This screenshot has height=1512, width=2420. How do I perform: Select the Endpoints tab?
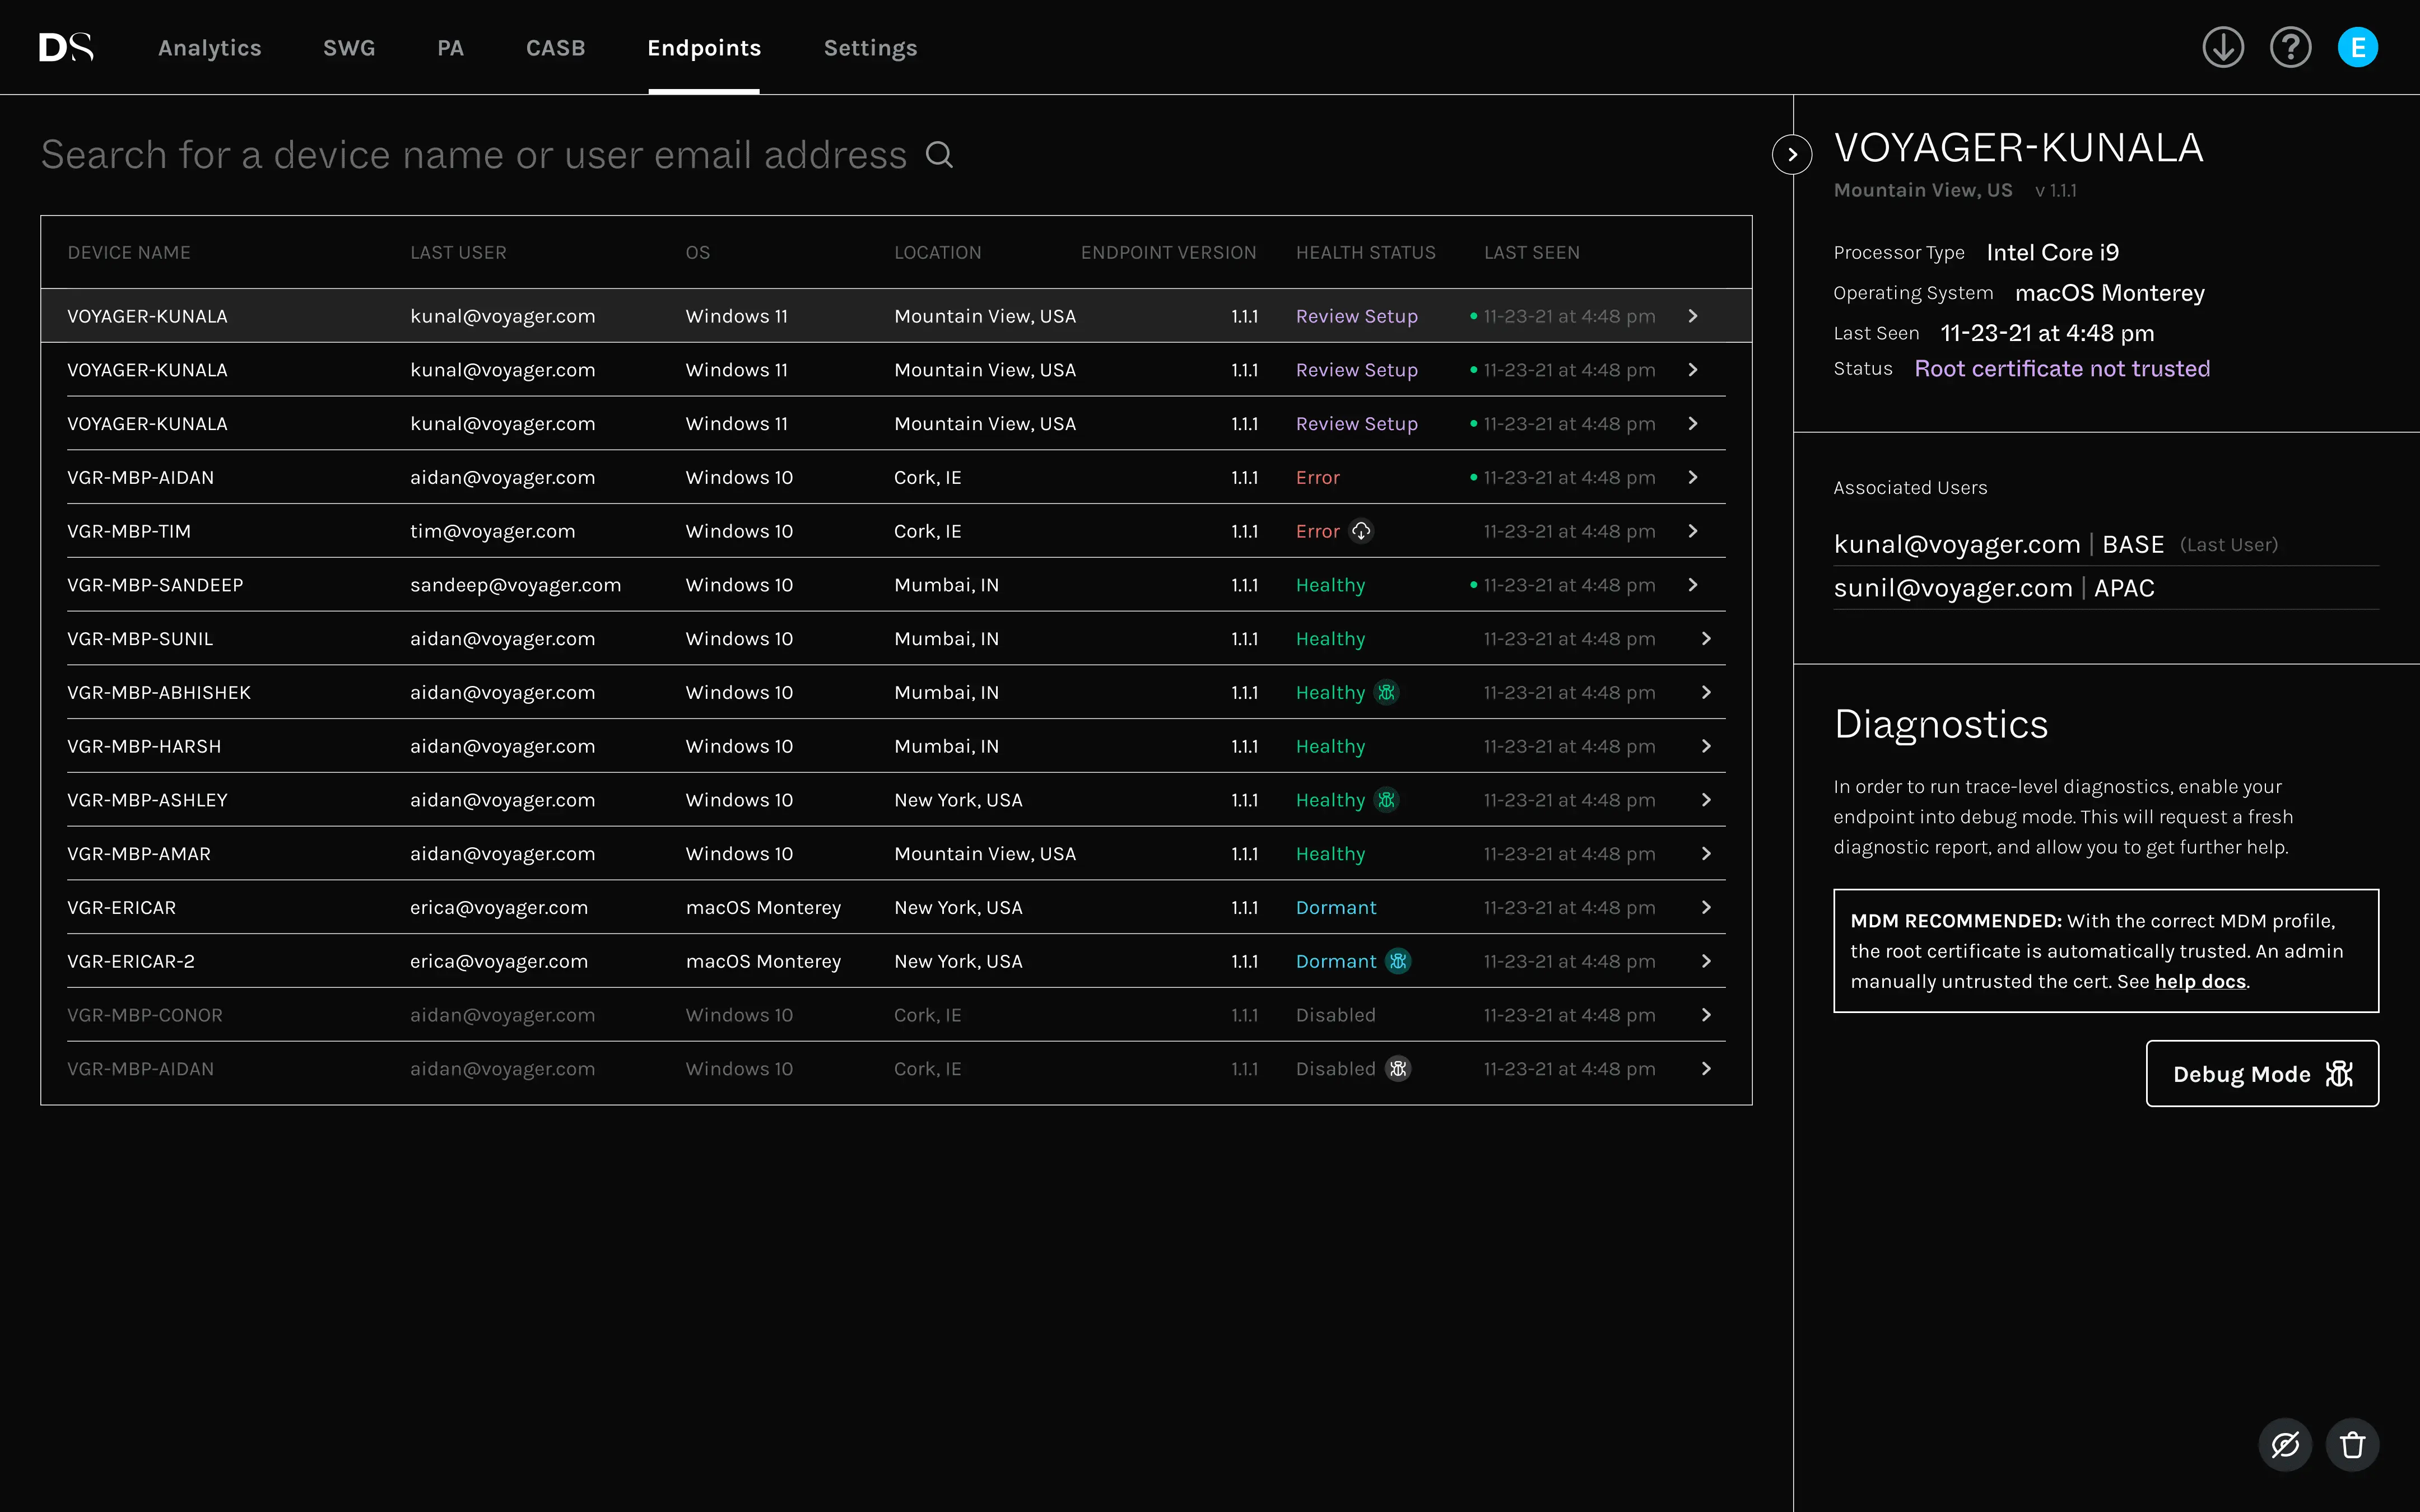click(704, 48)
